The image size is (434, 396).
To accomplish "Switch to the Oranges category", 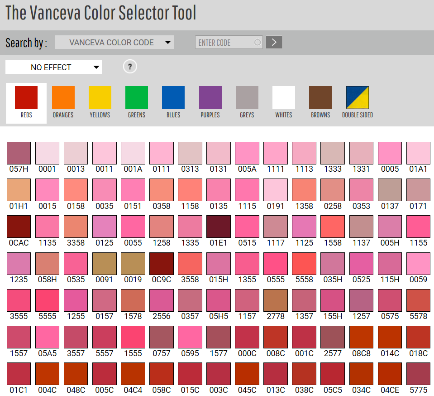I will [x=63, y=102].
